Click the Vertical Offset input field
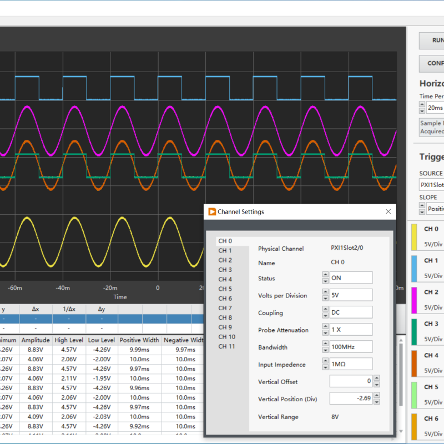This screenshot has height=444, width=444. (351, 381)
